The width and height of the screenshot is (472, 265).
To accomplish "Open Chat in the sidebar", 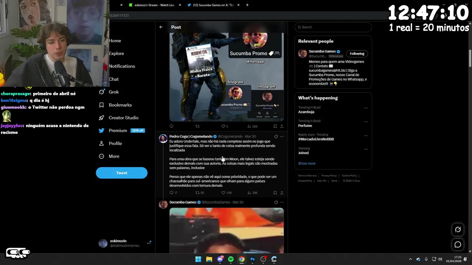I will pos(114,79).
